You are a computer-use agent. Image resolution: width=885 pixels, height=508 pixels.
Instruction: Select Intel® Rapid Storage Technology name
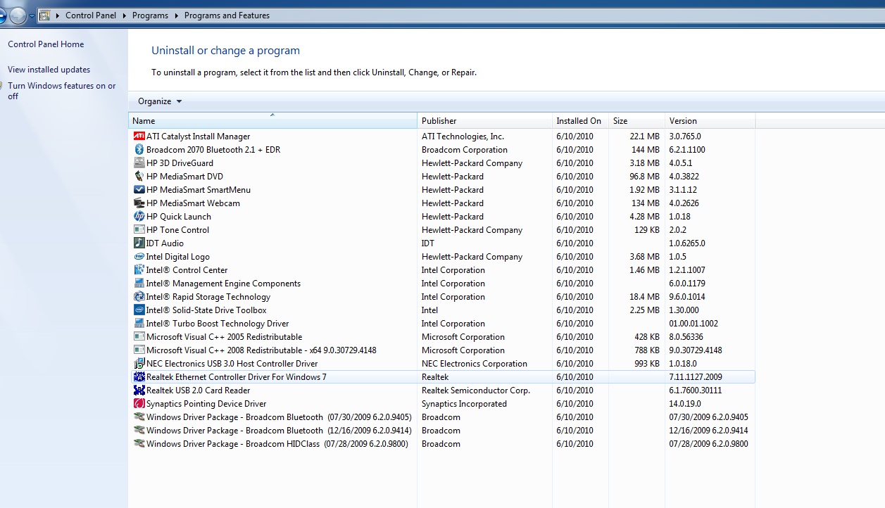tap(208, 297)
